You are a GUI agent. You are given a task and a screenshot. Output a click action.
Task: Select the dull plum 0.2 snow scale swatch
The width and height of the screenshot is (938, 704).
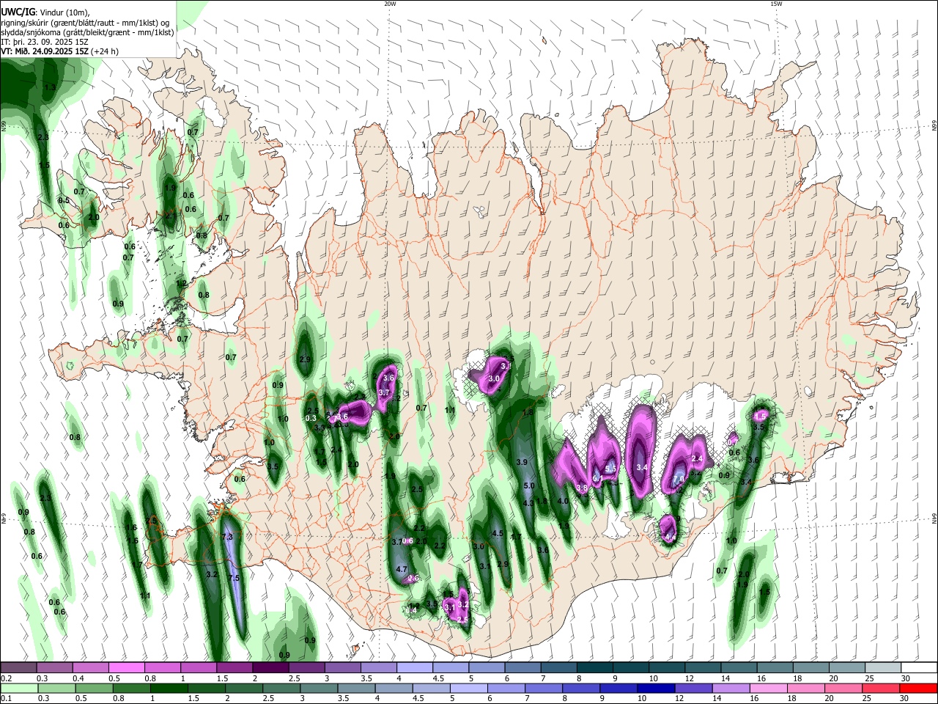[x=18, y=668]
